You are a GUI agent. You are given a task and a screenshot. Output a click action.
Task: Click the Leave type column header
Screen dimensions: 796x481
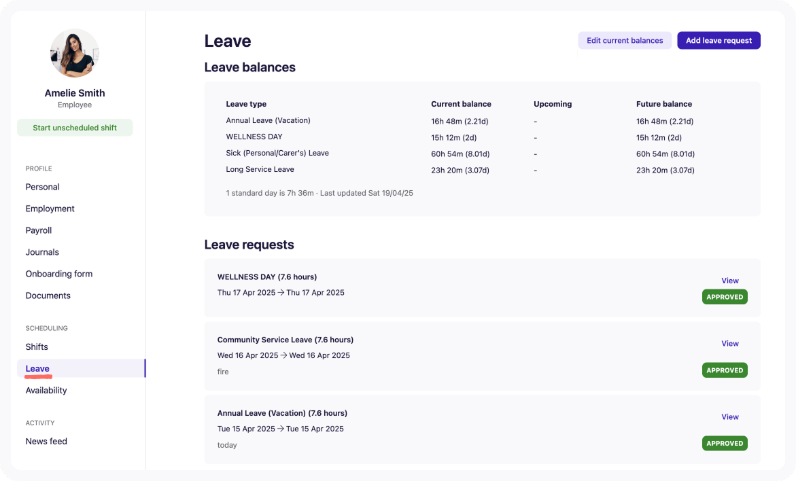point(246,104)
